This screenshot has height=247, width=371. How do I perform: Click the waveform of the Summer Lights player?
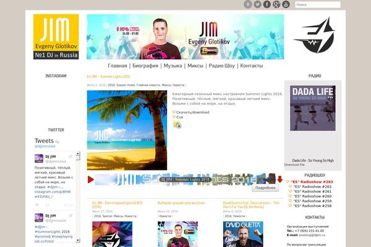(185, 179)
